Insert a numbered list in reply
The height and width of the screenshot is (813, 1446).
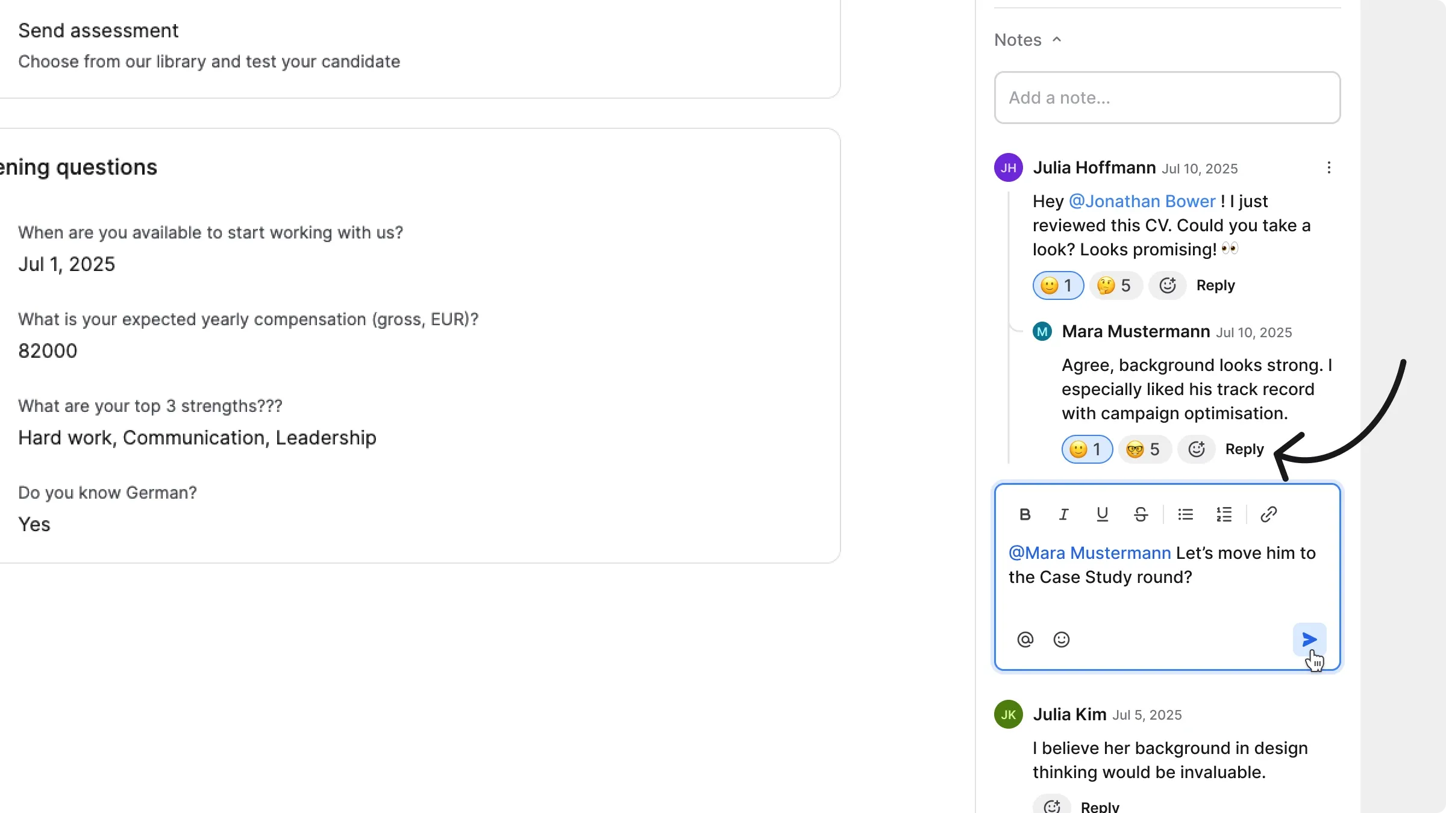1224,514
